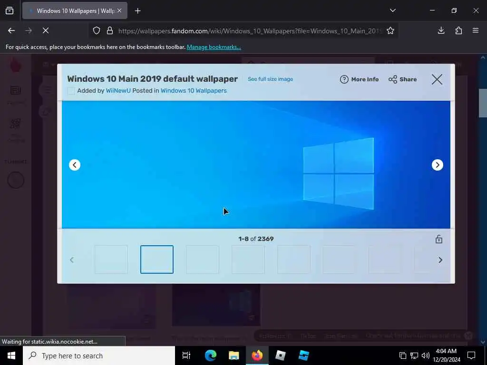Open Firefox downloads panel
This screenshot has height=365, width=487.
[x=441, y=30]
